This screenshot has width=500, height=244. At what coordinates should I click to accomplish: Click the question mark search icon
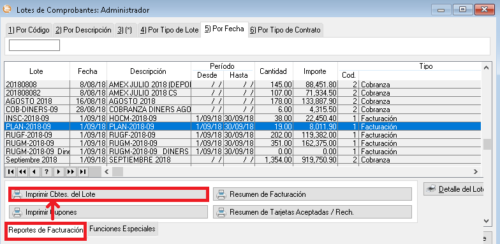click(x=46, y=172)
